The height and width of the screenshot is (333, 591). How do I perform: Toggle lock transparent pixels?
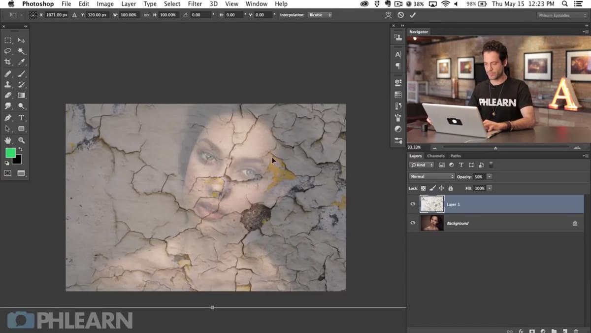pyautogui.click(x=424, y=188)
